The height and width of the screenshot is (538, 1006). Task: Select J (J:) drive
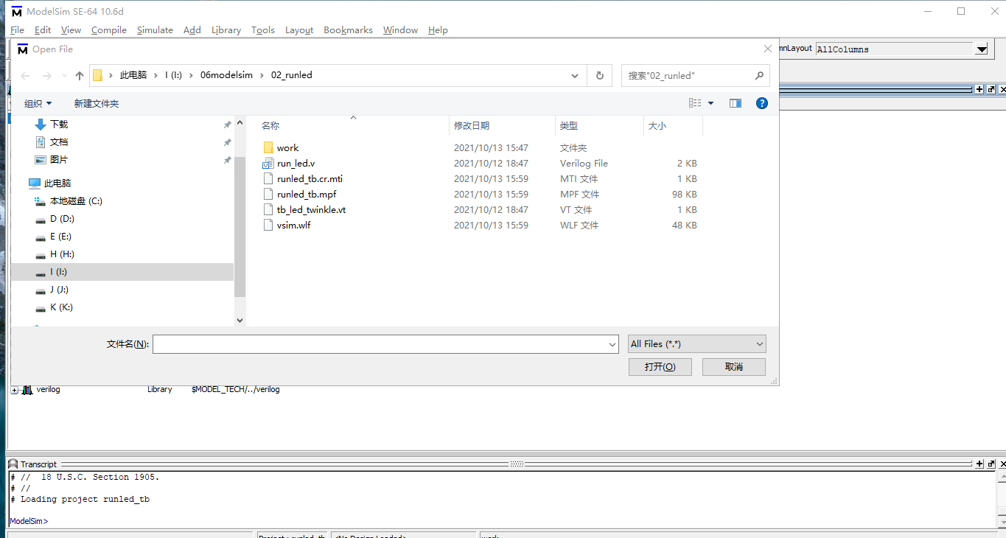coord(59,290)
